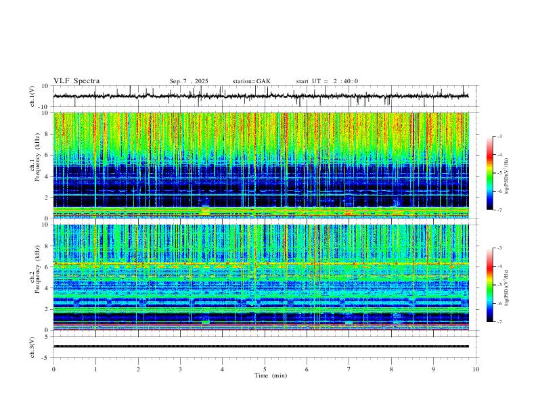
Task: Click the ch.1 spectrogram panel
Action: [261, 165]
